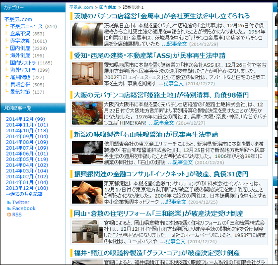Viewport: 278px width, 265px height.
Task: Click the カテゴリー section header
Action: click(33, 7)
